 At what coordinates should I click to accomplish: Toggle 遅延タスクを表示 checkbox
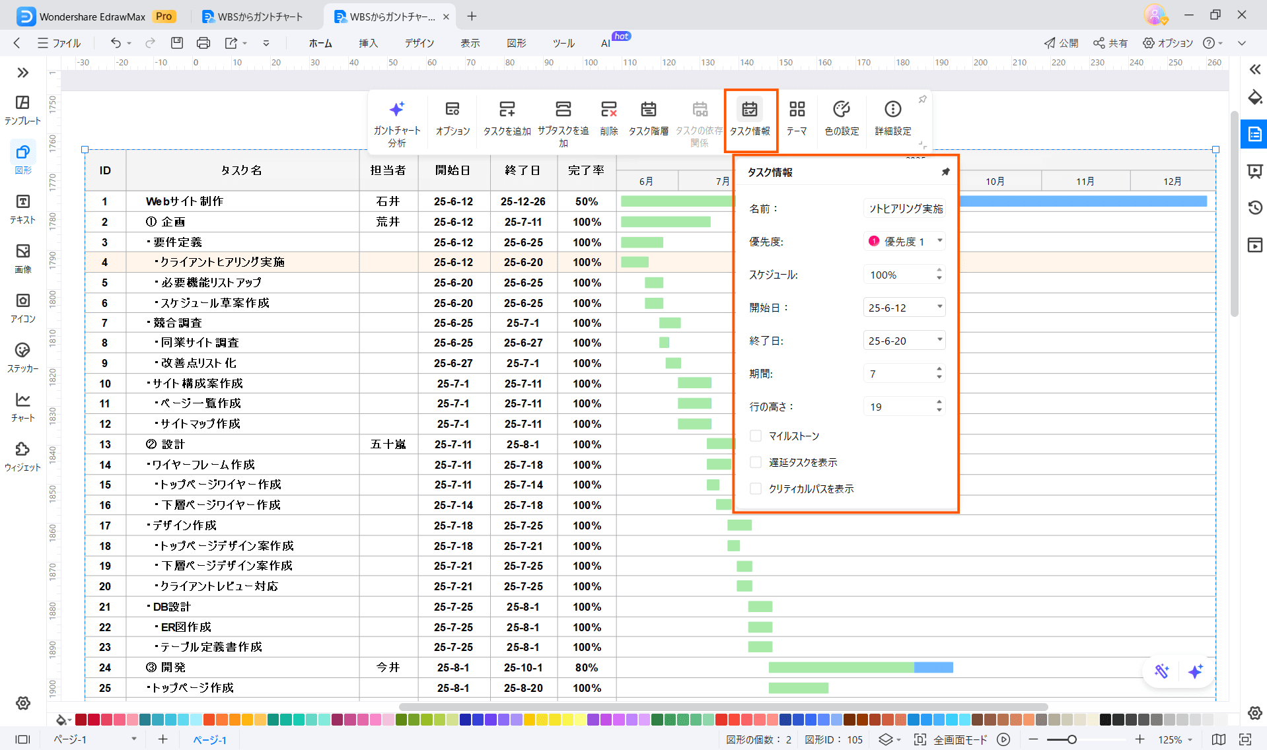pos(756,462)
